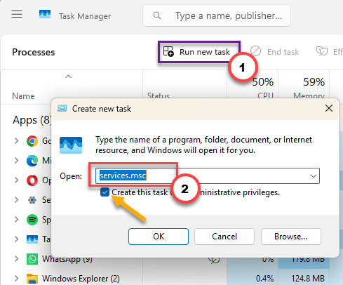Expand the Microsoft Edge process group
Viewport: 343px width, 285px height.
[17, 161]
